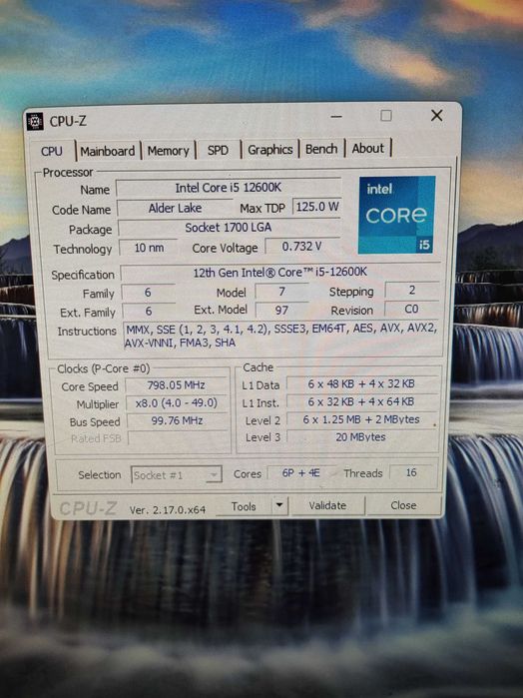Image resolution: width=523 pixels, height=698 pixels.
Task: Click the Stepping value 2
Action: click(x=412, y=291)
